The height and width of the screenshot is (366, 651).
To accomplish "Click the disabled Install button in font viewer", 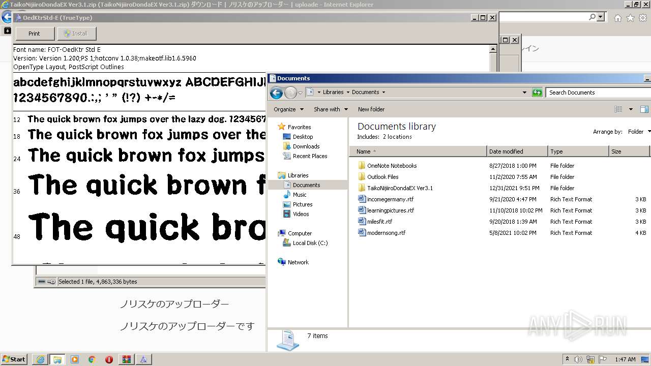I will click(77, 34).
